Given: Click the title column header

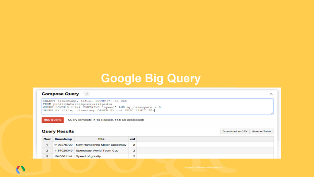Looking at the screenshot, I should (x=101, y=139).
